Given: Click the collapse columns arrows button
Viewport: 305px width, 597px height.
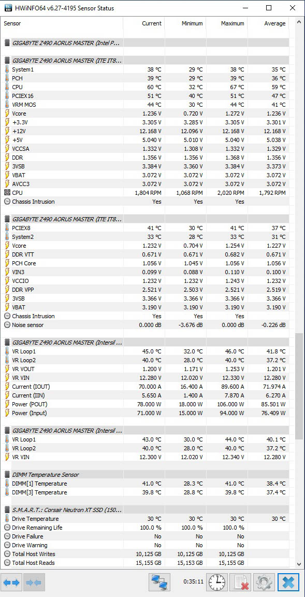Looking at the screenshot, I should pos(34,582).
